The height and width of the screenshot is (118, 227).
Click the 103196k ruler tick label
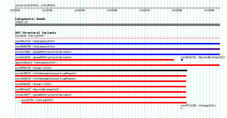[x=112, y=10]
